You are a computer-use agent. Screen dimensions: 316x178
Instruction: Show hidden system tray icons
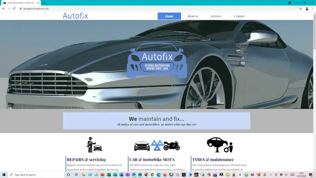coord(271,175)
